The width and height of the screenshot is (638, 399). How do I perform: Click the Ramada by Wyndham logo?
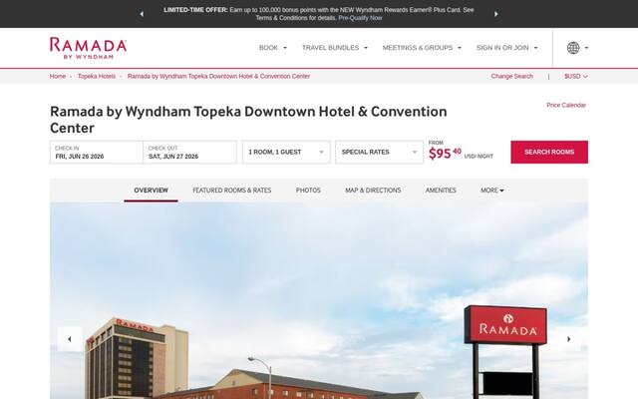tap(89, 48)
